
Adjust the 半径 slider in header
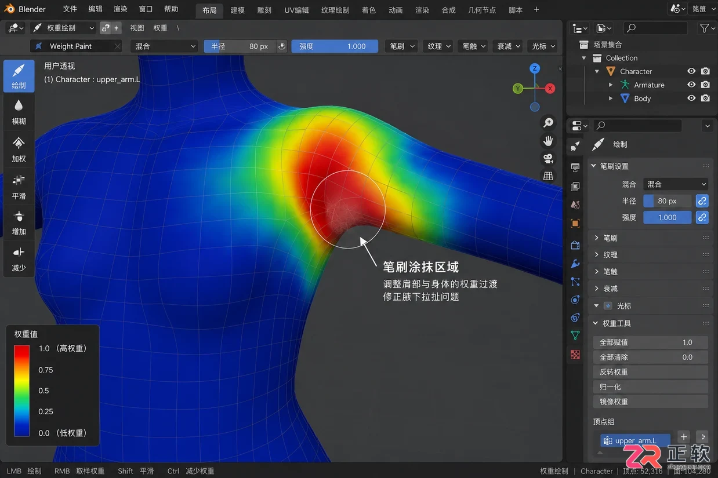coord(240,46)
